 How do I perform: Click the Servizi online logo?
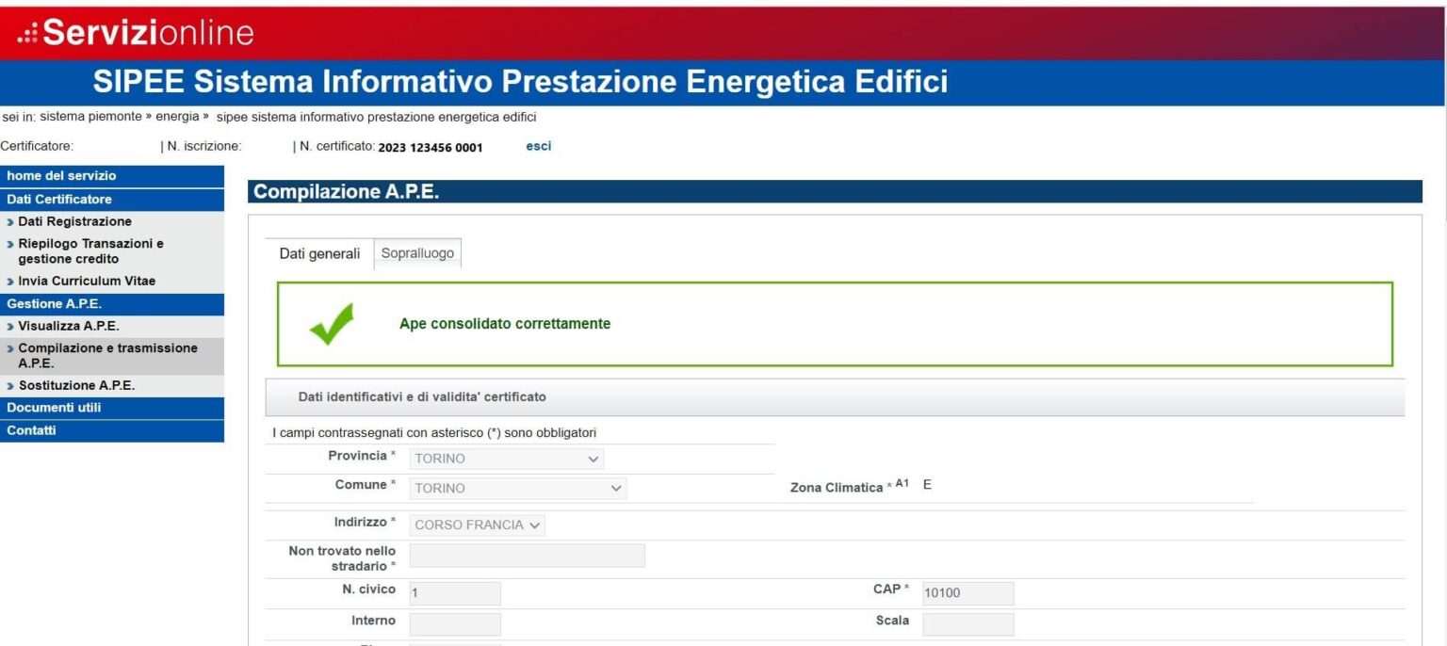132,32
